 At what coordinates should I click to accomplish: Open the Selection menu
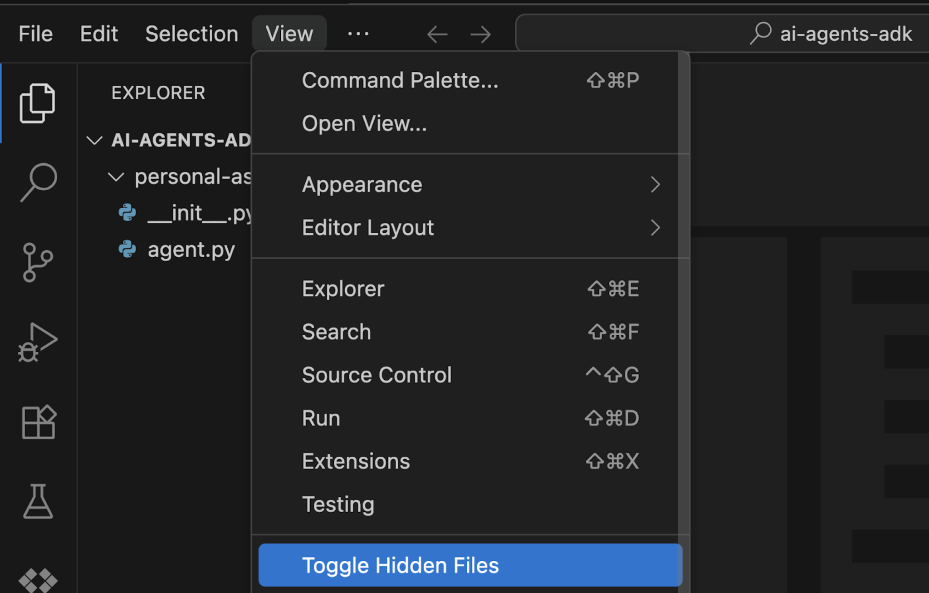click(x=191, y=34)
